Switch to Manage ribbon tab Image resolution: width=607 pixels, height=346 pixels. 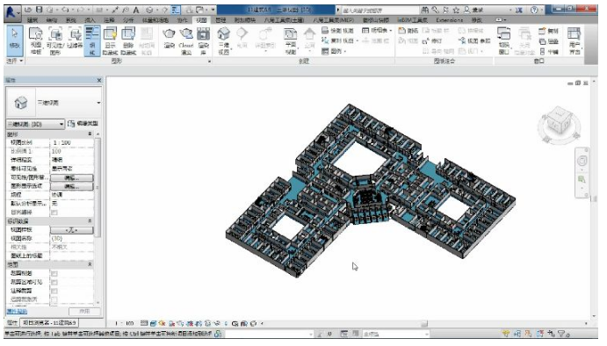coord(220,19)
